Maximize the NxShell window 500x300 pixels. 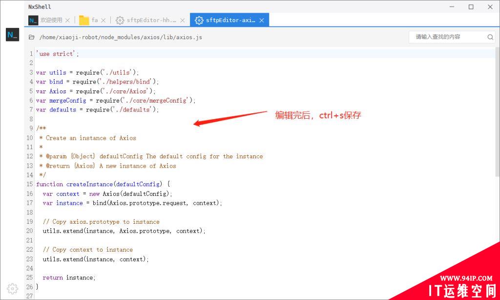(x=471, y=7)
